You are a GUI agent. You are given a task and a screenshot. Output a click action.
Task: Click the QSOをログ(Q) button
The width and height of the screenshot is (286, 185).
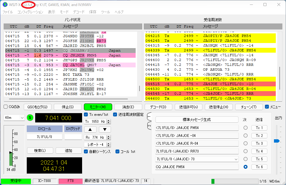pos(37,107)
